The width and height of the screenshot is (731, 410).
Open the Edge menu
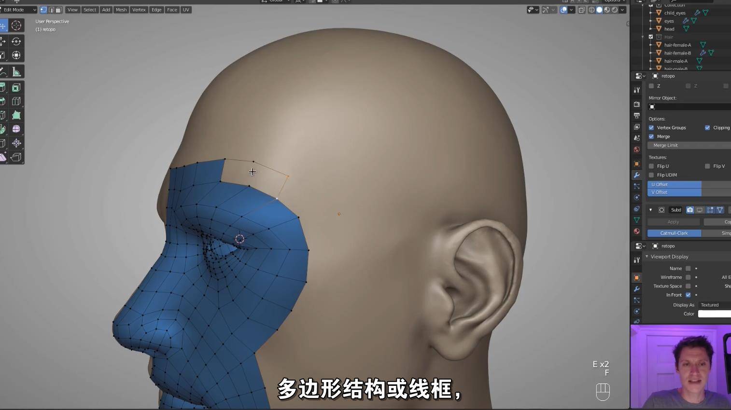156,10
